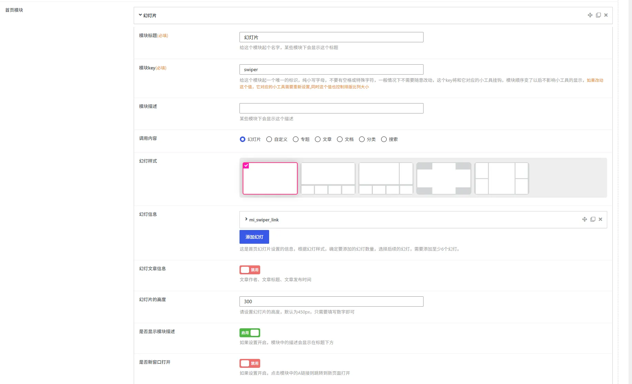Viewport: 632px width, 384px height.
Task: Click the 添加幻灯 button
Action: click(x=254, y=237)
